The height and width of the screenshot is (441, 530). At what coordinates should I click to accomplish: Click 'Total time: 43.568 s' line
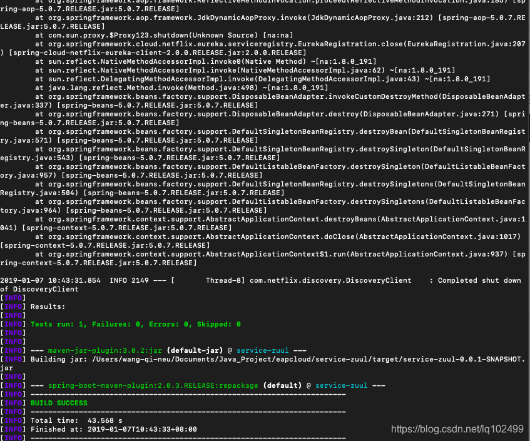click(76, 420)
